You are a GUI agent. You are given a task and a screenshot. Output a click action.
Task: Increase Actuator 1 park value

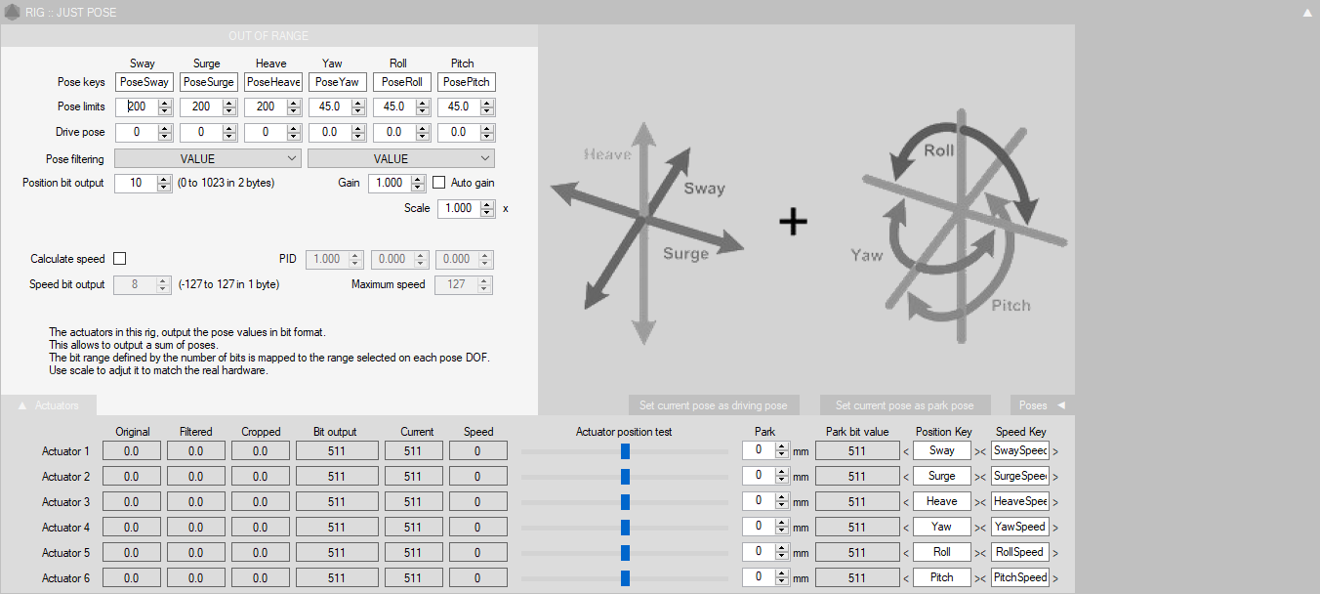coord(781,446)
